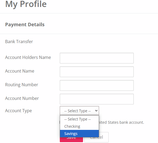Collapse the Account Type select box
The width and height of the screenshot is (158, 143).
[x=79, y=111]
